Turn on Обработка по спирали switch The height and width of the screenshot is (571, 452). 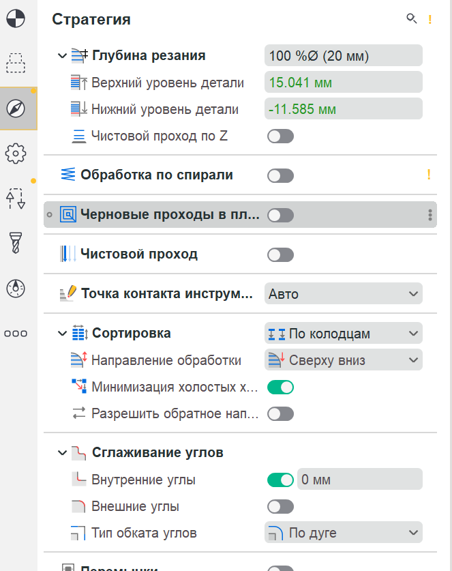tap(280, 175)
